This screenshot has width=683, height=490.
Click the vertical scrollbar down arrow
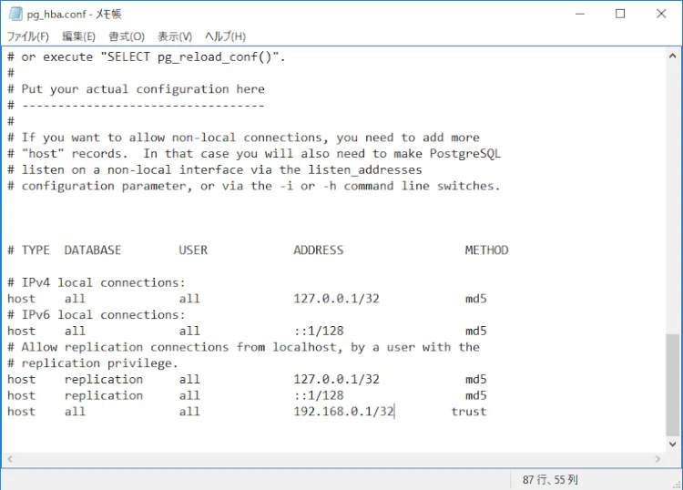tap(673, 444)
